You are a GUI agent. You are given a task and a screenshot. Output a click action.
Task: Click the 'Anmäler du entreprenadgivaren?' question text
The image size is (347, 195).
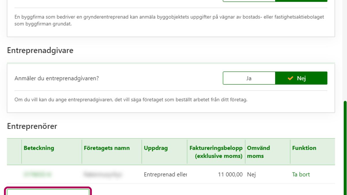point(57,78)
